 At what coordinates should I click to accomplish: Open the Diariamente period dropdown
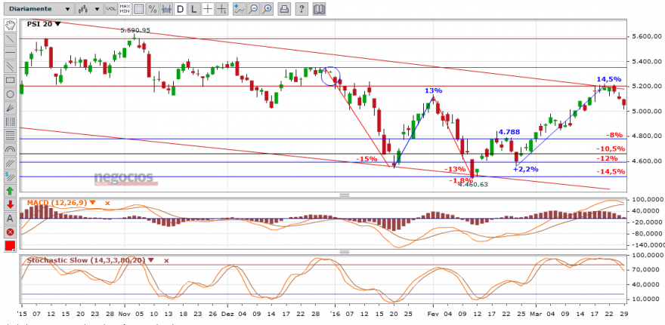click(39, 8)
